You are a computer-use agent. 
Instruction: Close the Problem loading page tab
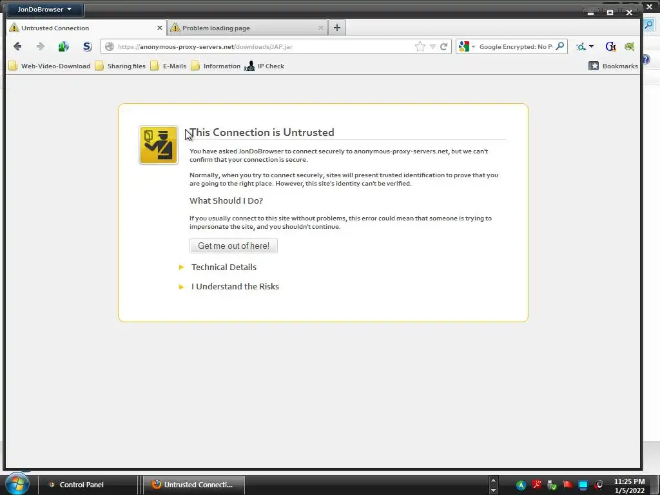[321, 28]
